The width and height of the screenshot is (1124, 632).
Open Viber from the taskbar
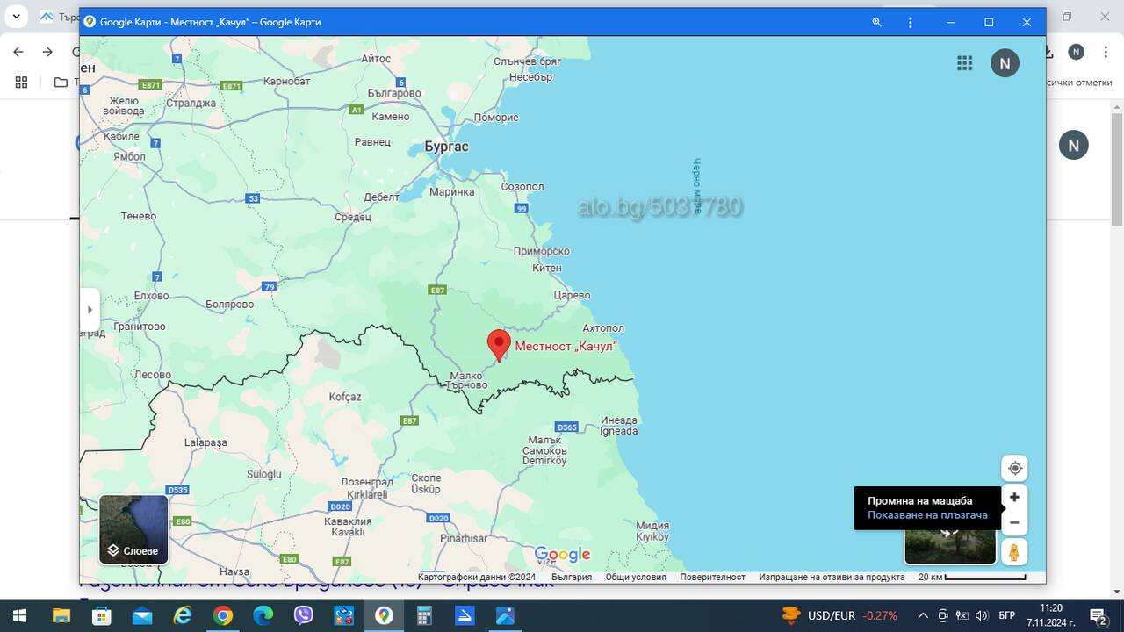(304, 615)
